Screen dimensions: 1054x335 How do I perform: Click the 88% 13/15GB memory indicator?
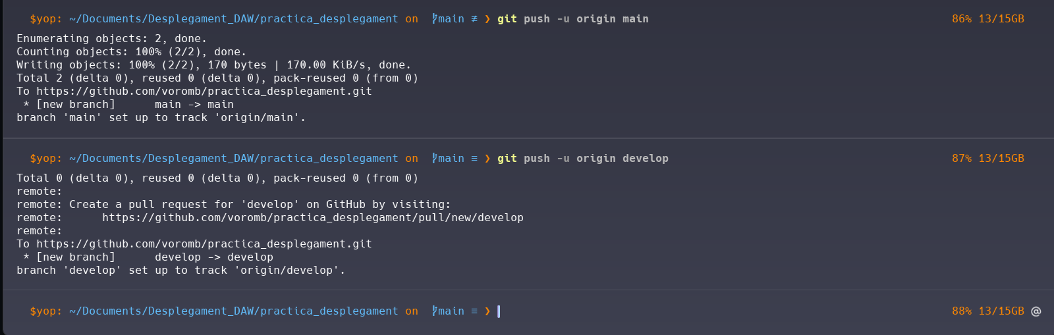(x=987, y=311)
